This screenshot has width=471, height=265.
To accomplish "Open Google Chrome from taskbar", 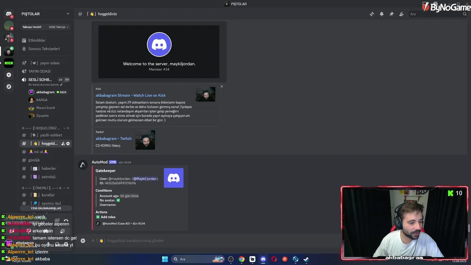I will coord(241,259).
